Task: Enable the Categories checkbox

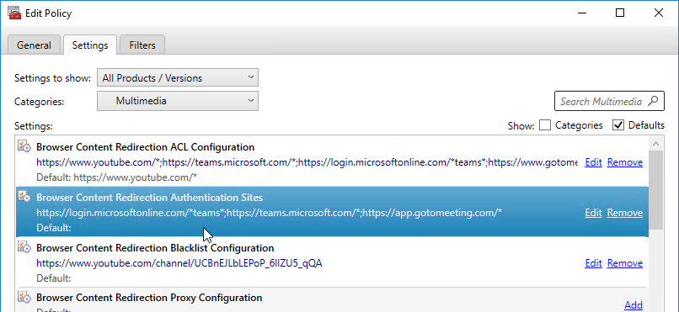Action: point(545,125)
